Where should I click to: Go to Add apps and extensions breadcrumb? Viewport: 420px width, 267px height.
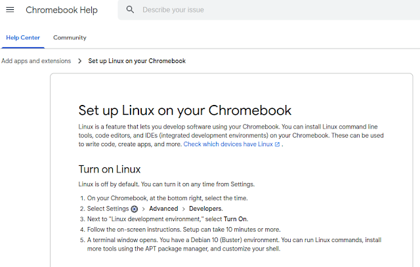[x=36, y=61]
